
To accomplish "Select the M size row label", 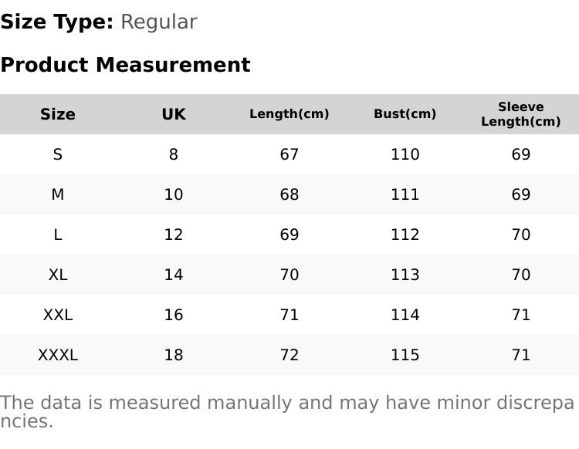I will click(58, 194).
